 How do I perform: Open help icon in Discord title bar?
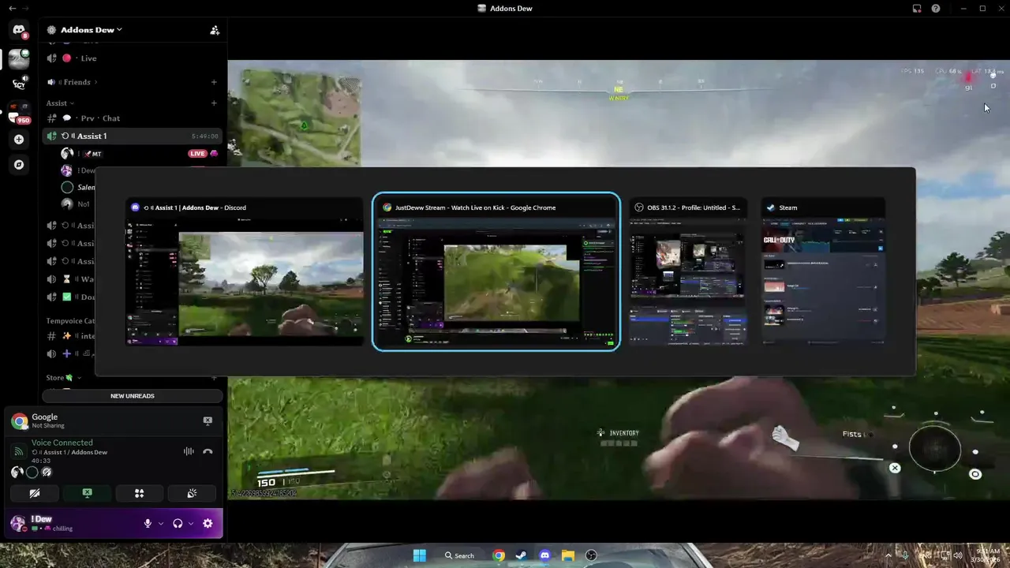[x=936, y=8]
